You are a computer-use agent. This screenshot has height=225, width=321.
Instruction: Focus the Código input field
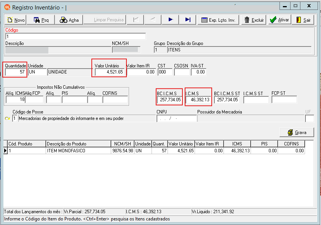click(75, 37)
